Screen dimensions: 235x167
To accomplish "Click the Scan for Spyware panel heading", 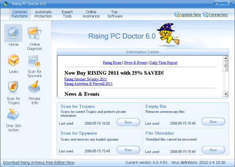I will [x=79, y=133].
